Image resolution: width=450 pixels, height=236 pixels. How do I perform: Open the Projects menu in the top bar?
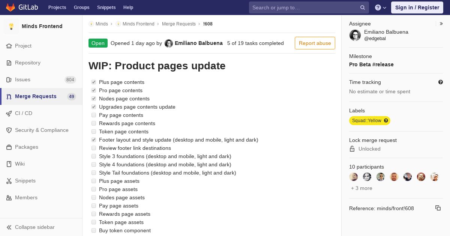click(57, 7)
